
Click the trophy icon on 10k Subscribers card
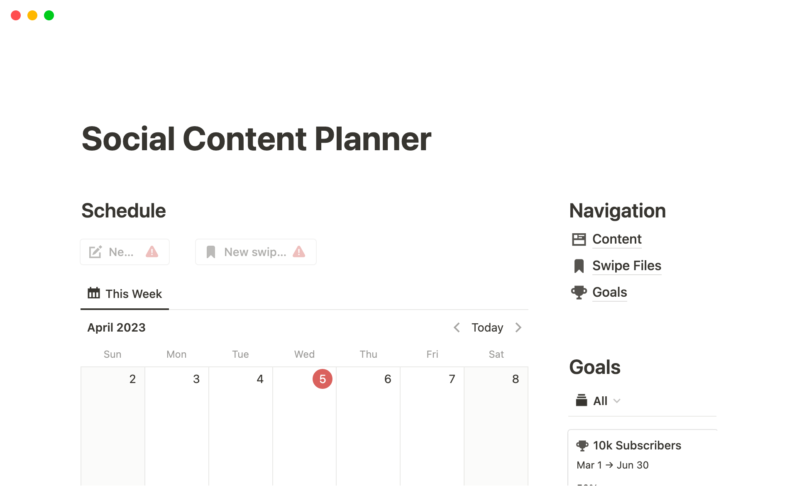point(582,446)
